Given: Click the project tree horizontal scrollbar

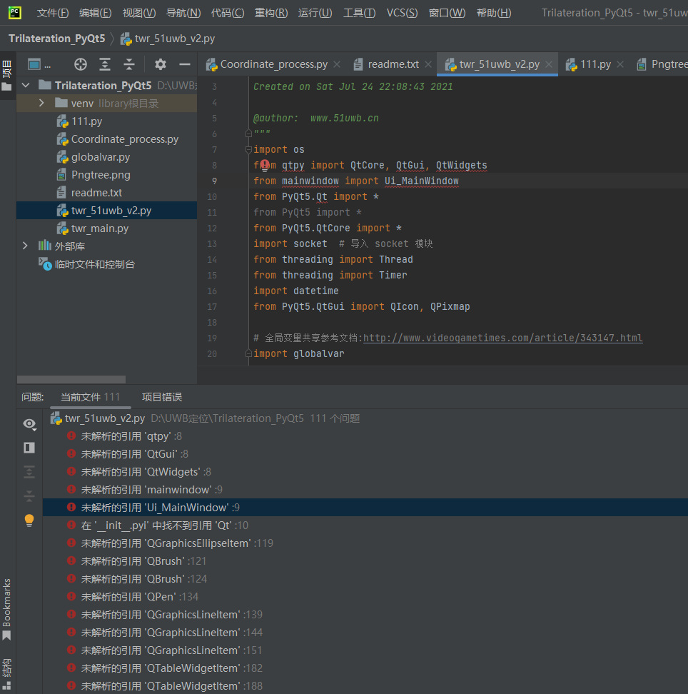Looking at the screenshot, I should point(71,379).
